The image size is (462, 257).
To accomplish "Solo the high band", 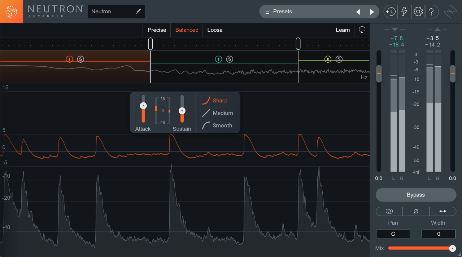I will pyautogui.click(x=339, y=59).
